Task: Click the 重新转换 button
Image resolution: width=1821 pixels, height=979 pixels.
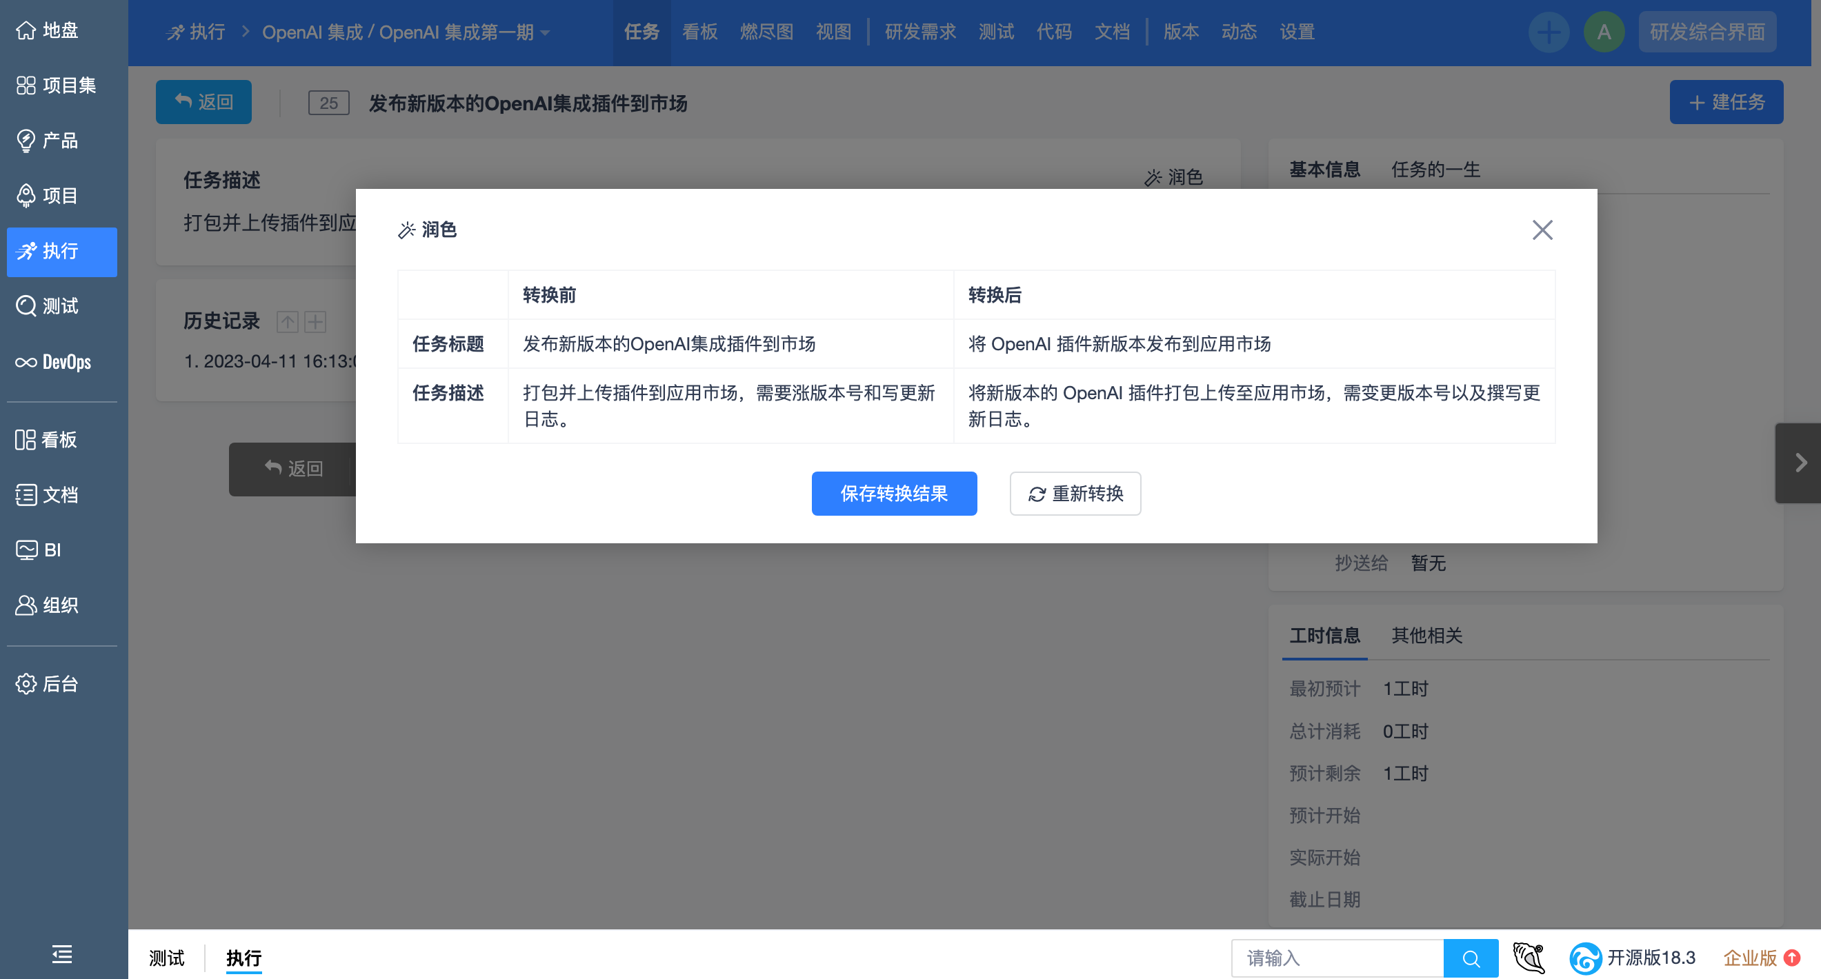Action: [1075, 493]
